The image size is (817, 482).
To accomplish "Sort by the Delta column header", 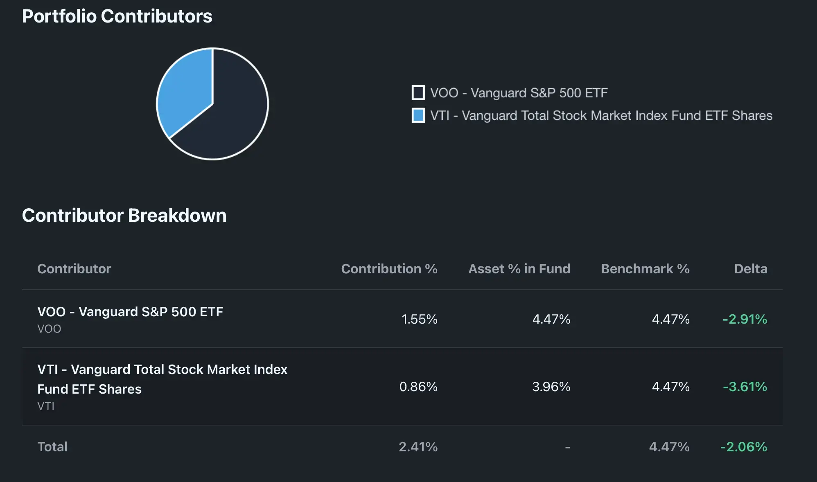I will click(x=750, y=269).
